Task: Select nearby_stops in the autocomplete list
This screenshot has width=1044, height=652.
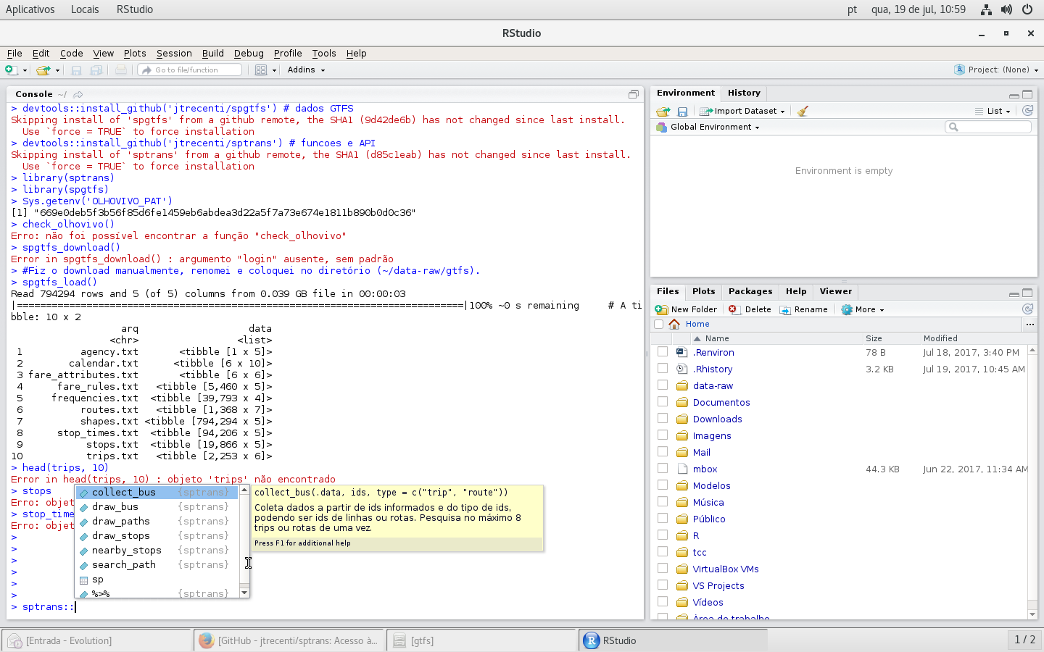Action: 157,550
